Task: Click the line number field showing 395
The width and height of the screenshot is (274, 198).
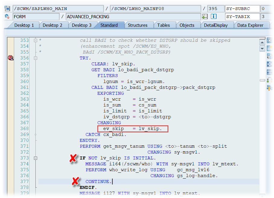Action: (x=216, y=8)
